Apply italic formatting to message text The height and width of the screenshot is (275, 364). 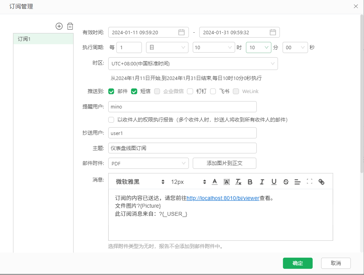tap(262, 182)
